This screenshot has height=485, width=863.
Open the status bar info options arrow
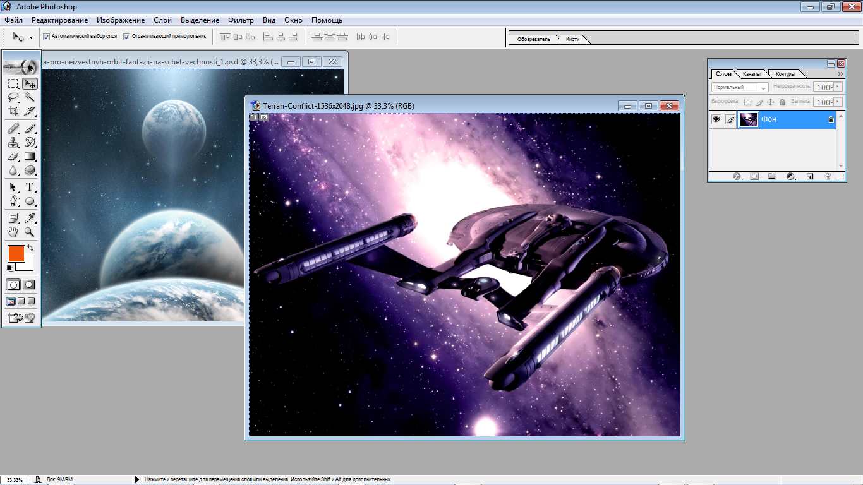point(137,480)
